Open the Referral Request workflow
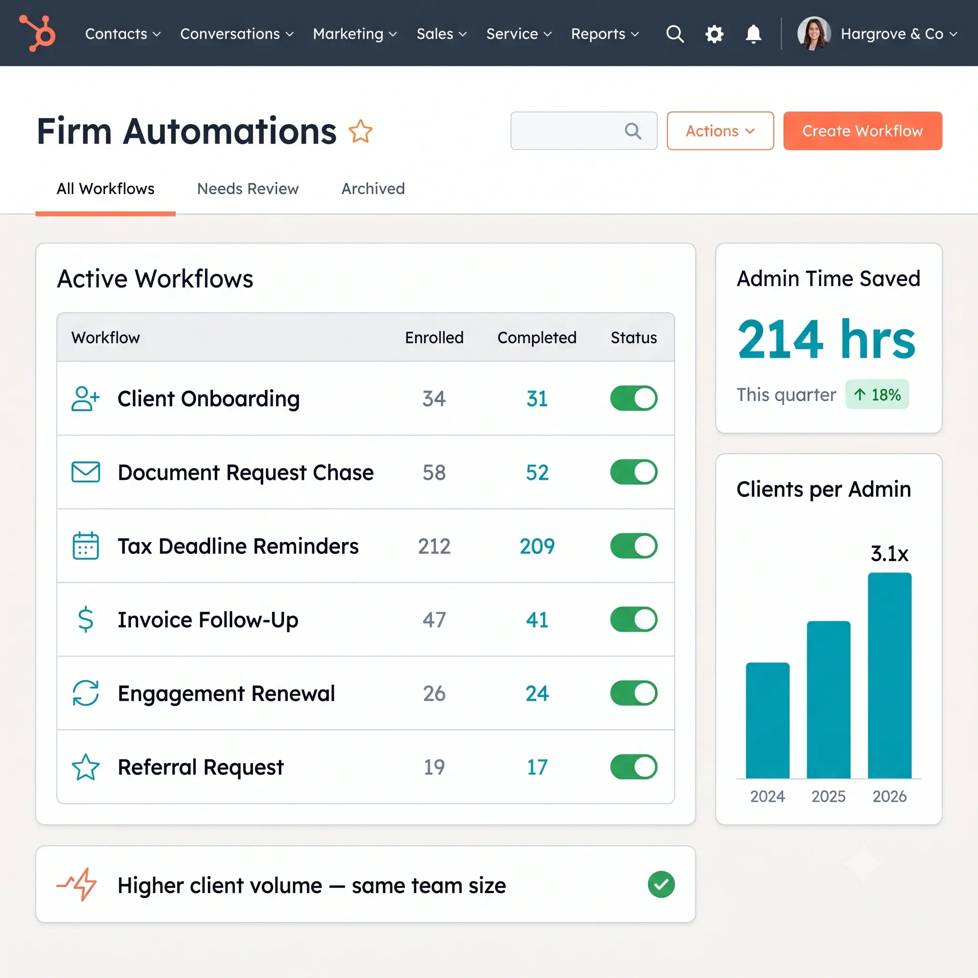This screenshot has width=978, height=978. tap(201, 767)
